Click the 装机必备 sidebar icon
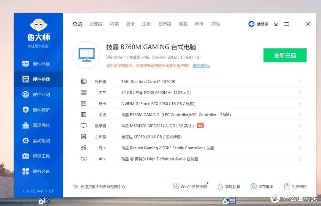Screen dimensions: 321x206 point(26,171)
